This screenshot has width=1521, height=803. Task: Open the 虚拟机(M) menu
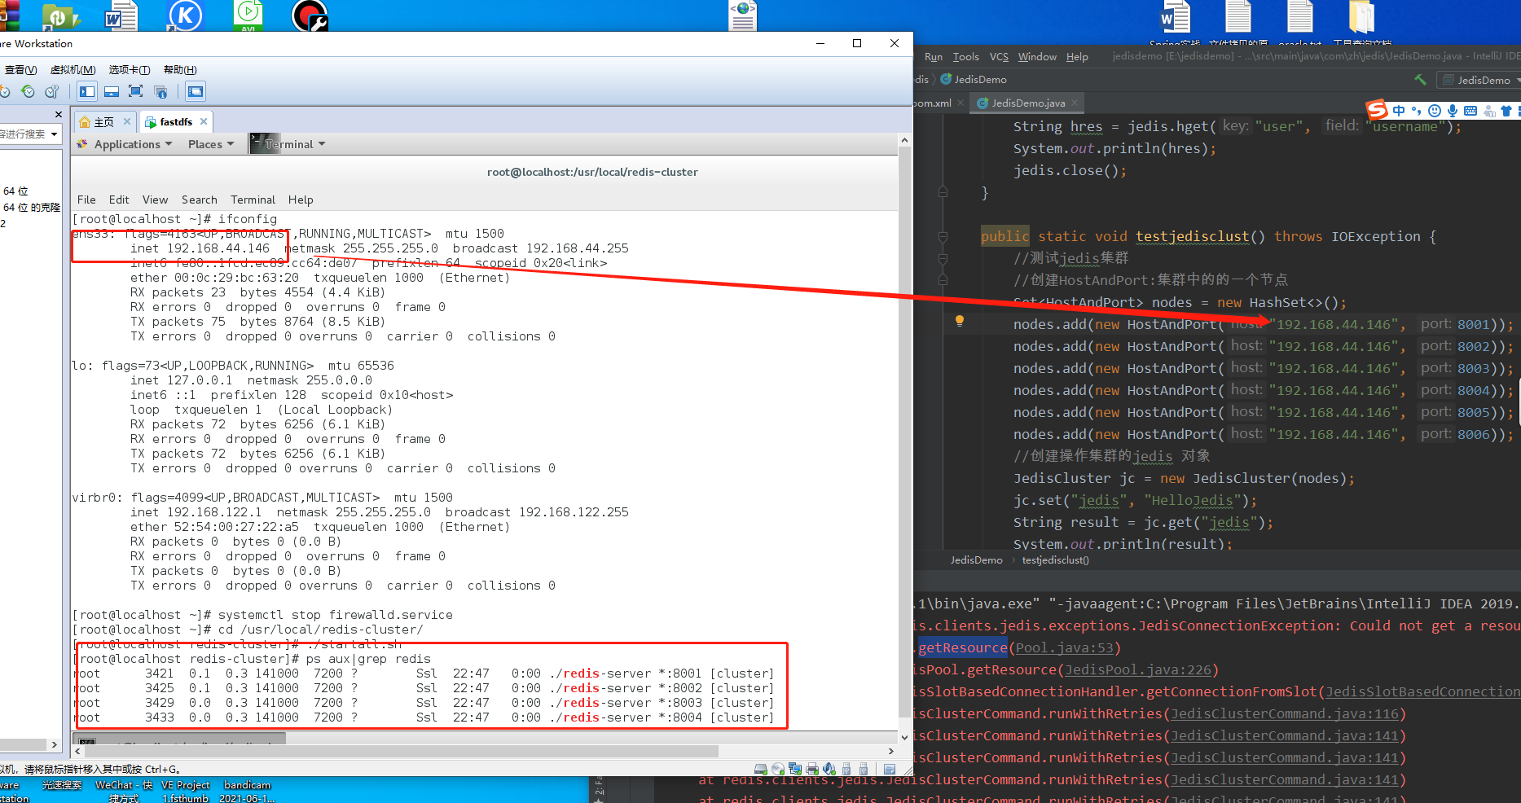pos(73,70)
